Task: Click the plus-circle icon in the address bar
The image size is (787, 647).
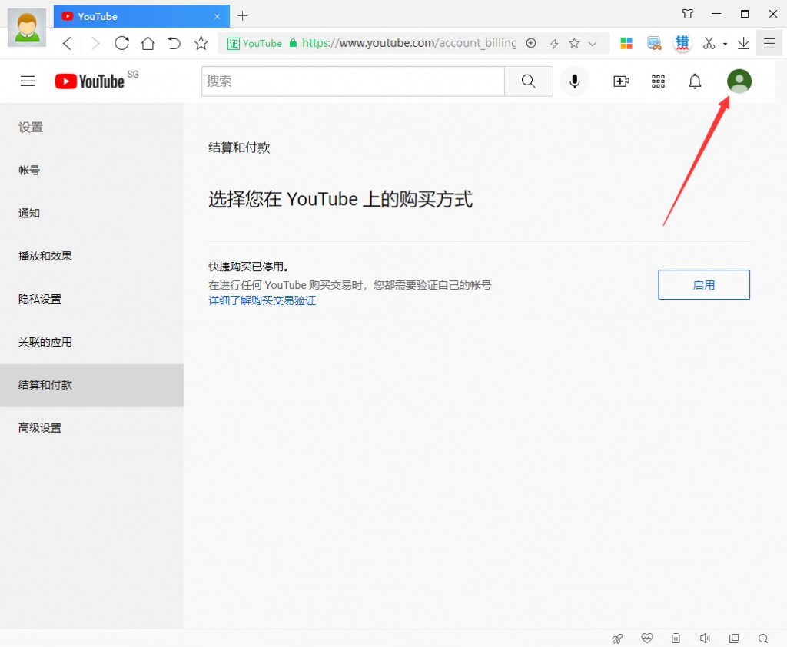Action: tap(531, 43)
